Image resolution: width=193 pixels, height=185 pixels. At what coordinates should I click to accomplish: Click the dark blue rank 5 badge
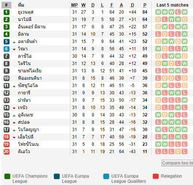coord(6,41)
